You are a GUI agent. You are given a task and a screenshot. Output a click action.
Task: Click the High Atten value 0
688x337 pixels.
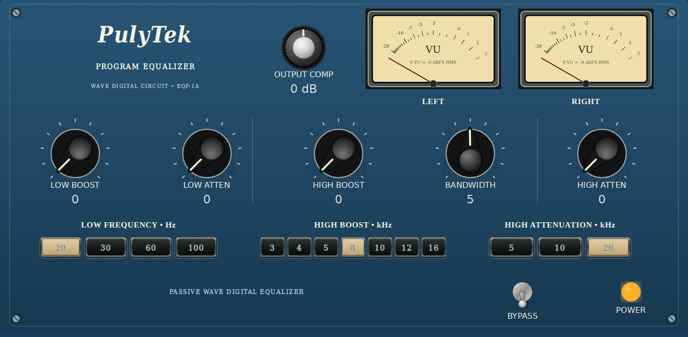point(602,200)
